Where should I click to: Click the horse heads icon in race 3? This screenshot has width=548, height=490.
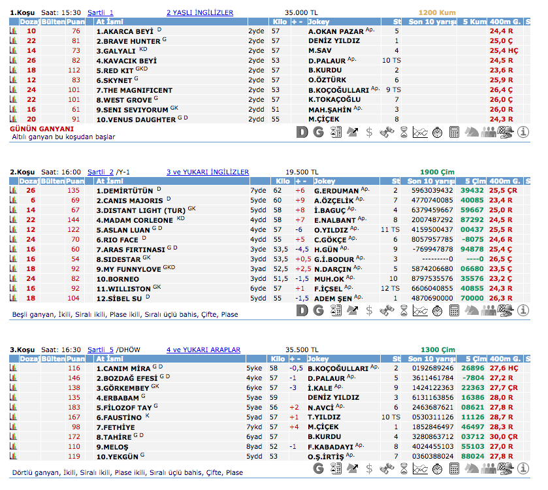click(x=472, y=468)
